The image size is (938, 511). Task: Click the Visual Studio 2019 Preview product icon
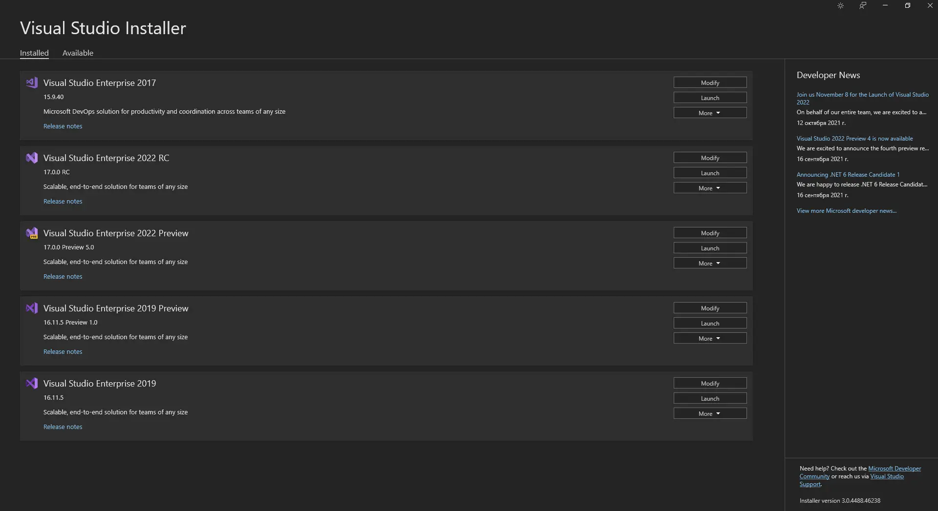tap(32, 308)
